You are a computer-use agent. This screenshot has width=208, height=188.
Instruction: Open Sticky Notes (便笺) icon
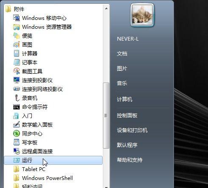click(x=17, y=36)
